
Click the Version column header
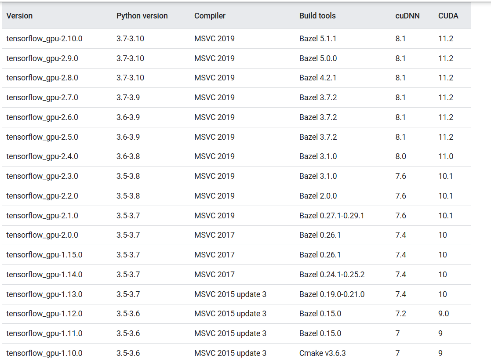20,16
